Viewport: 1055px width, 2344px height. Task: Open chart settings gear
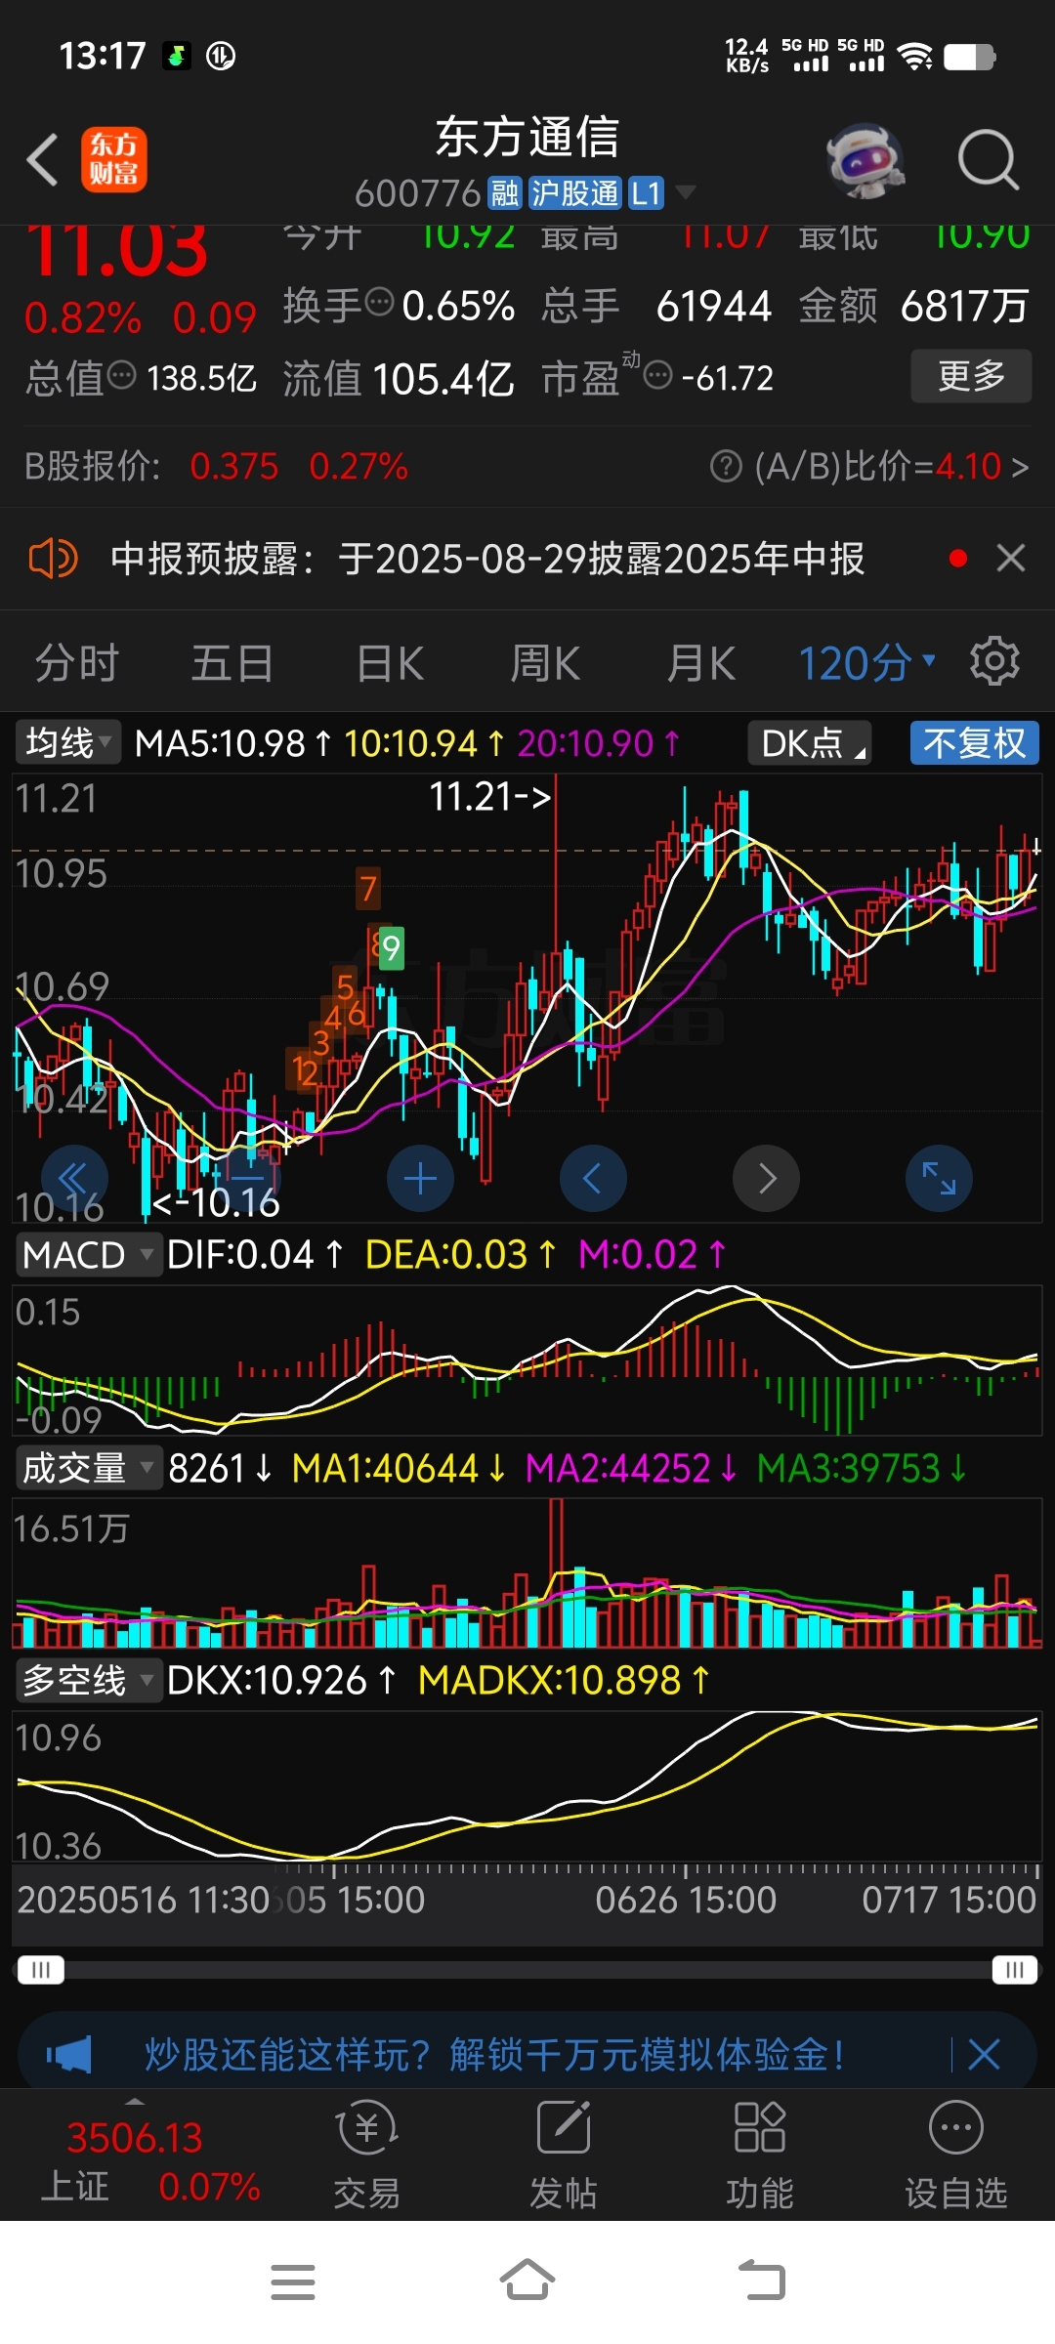[994, 661]
